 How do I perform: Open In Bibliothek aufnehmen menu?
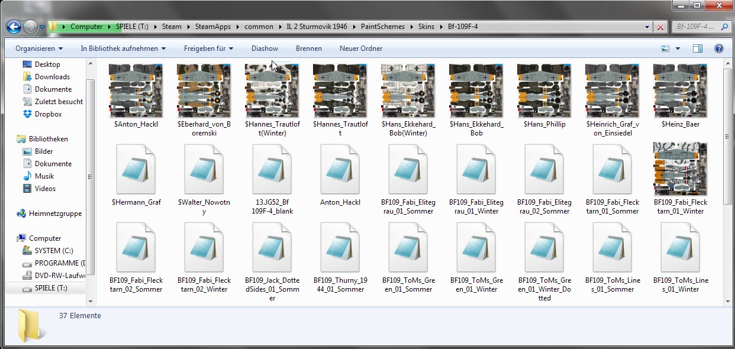pos(123,49)
